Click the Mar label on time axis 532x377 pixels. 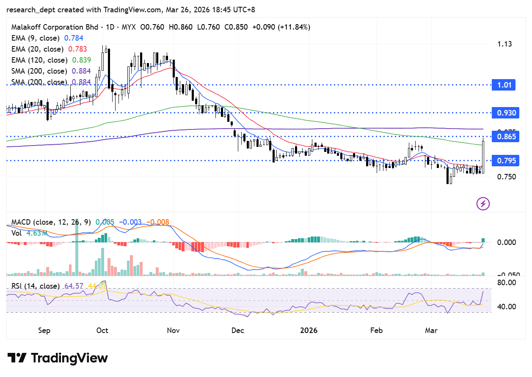coord(431,330)
